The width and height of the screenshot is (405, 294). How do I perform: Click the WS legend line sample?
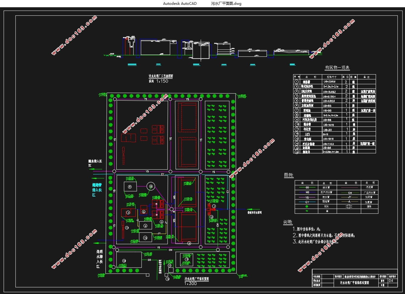coord(307,192)
